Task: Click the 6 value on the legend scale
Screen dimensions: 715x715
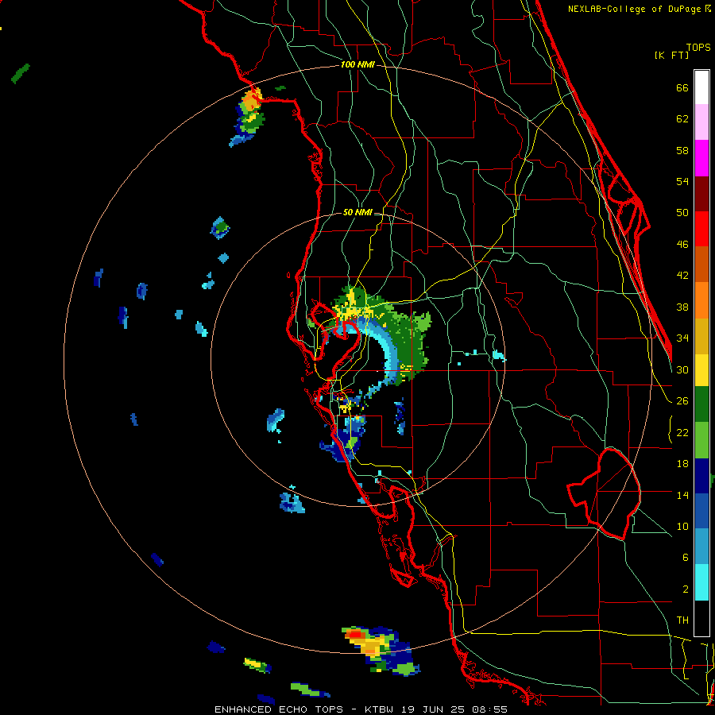Action: click(685, 557)
